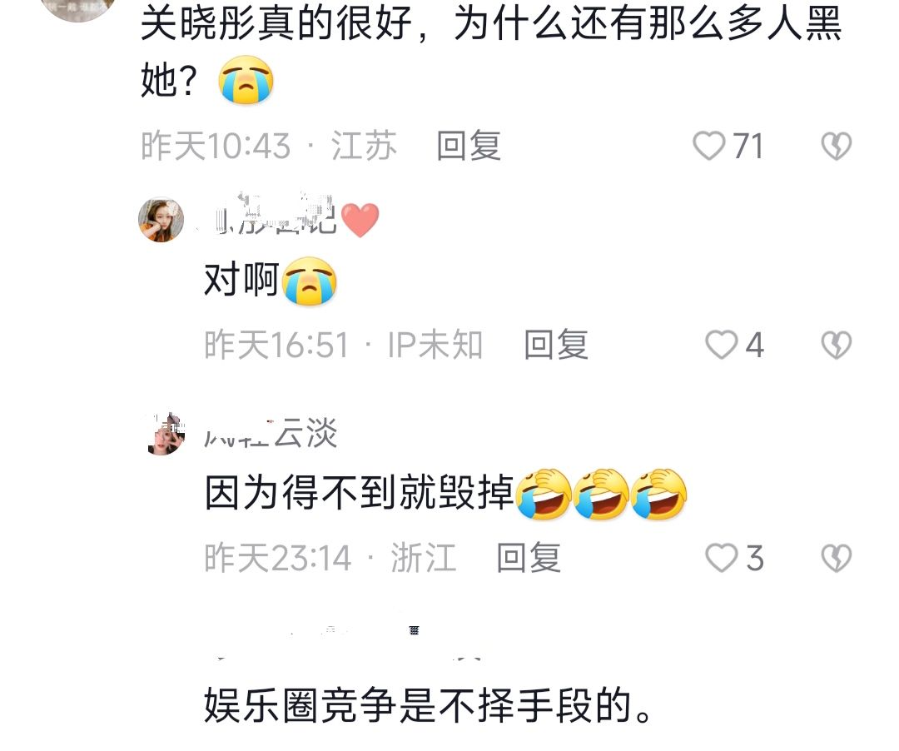Select the comment text 娱乐圈竞争是不择手段的
The height and width of the screenshot is (751, 899).
[428, 704]
